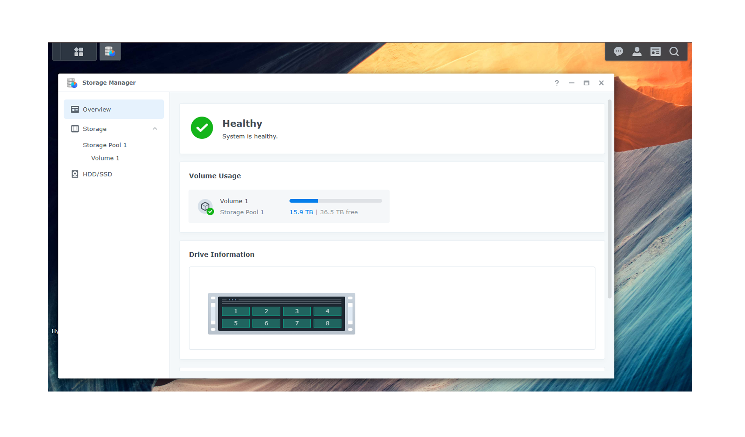745x437 pixels.
Task: Open Storage Manager help
Action: point(556,83)
